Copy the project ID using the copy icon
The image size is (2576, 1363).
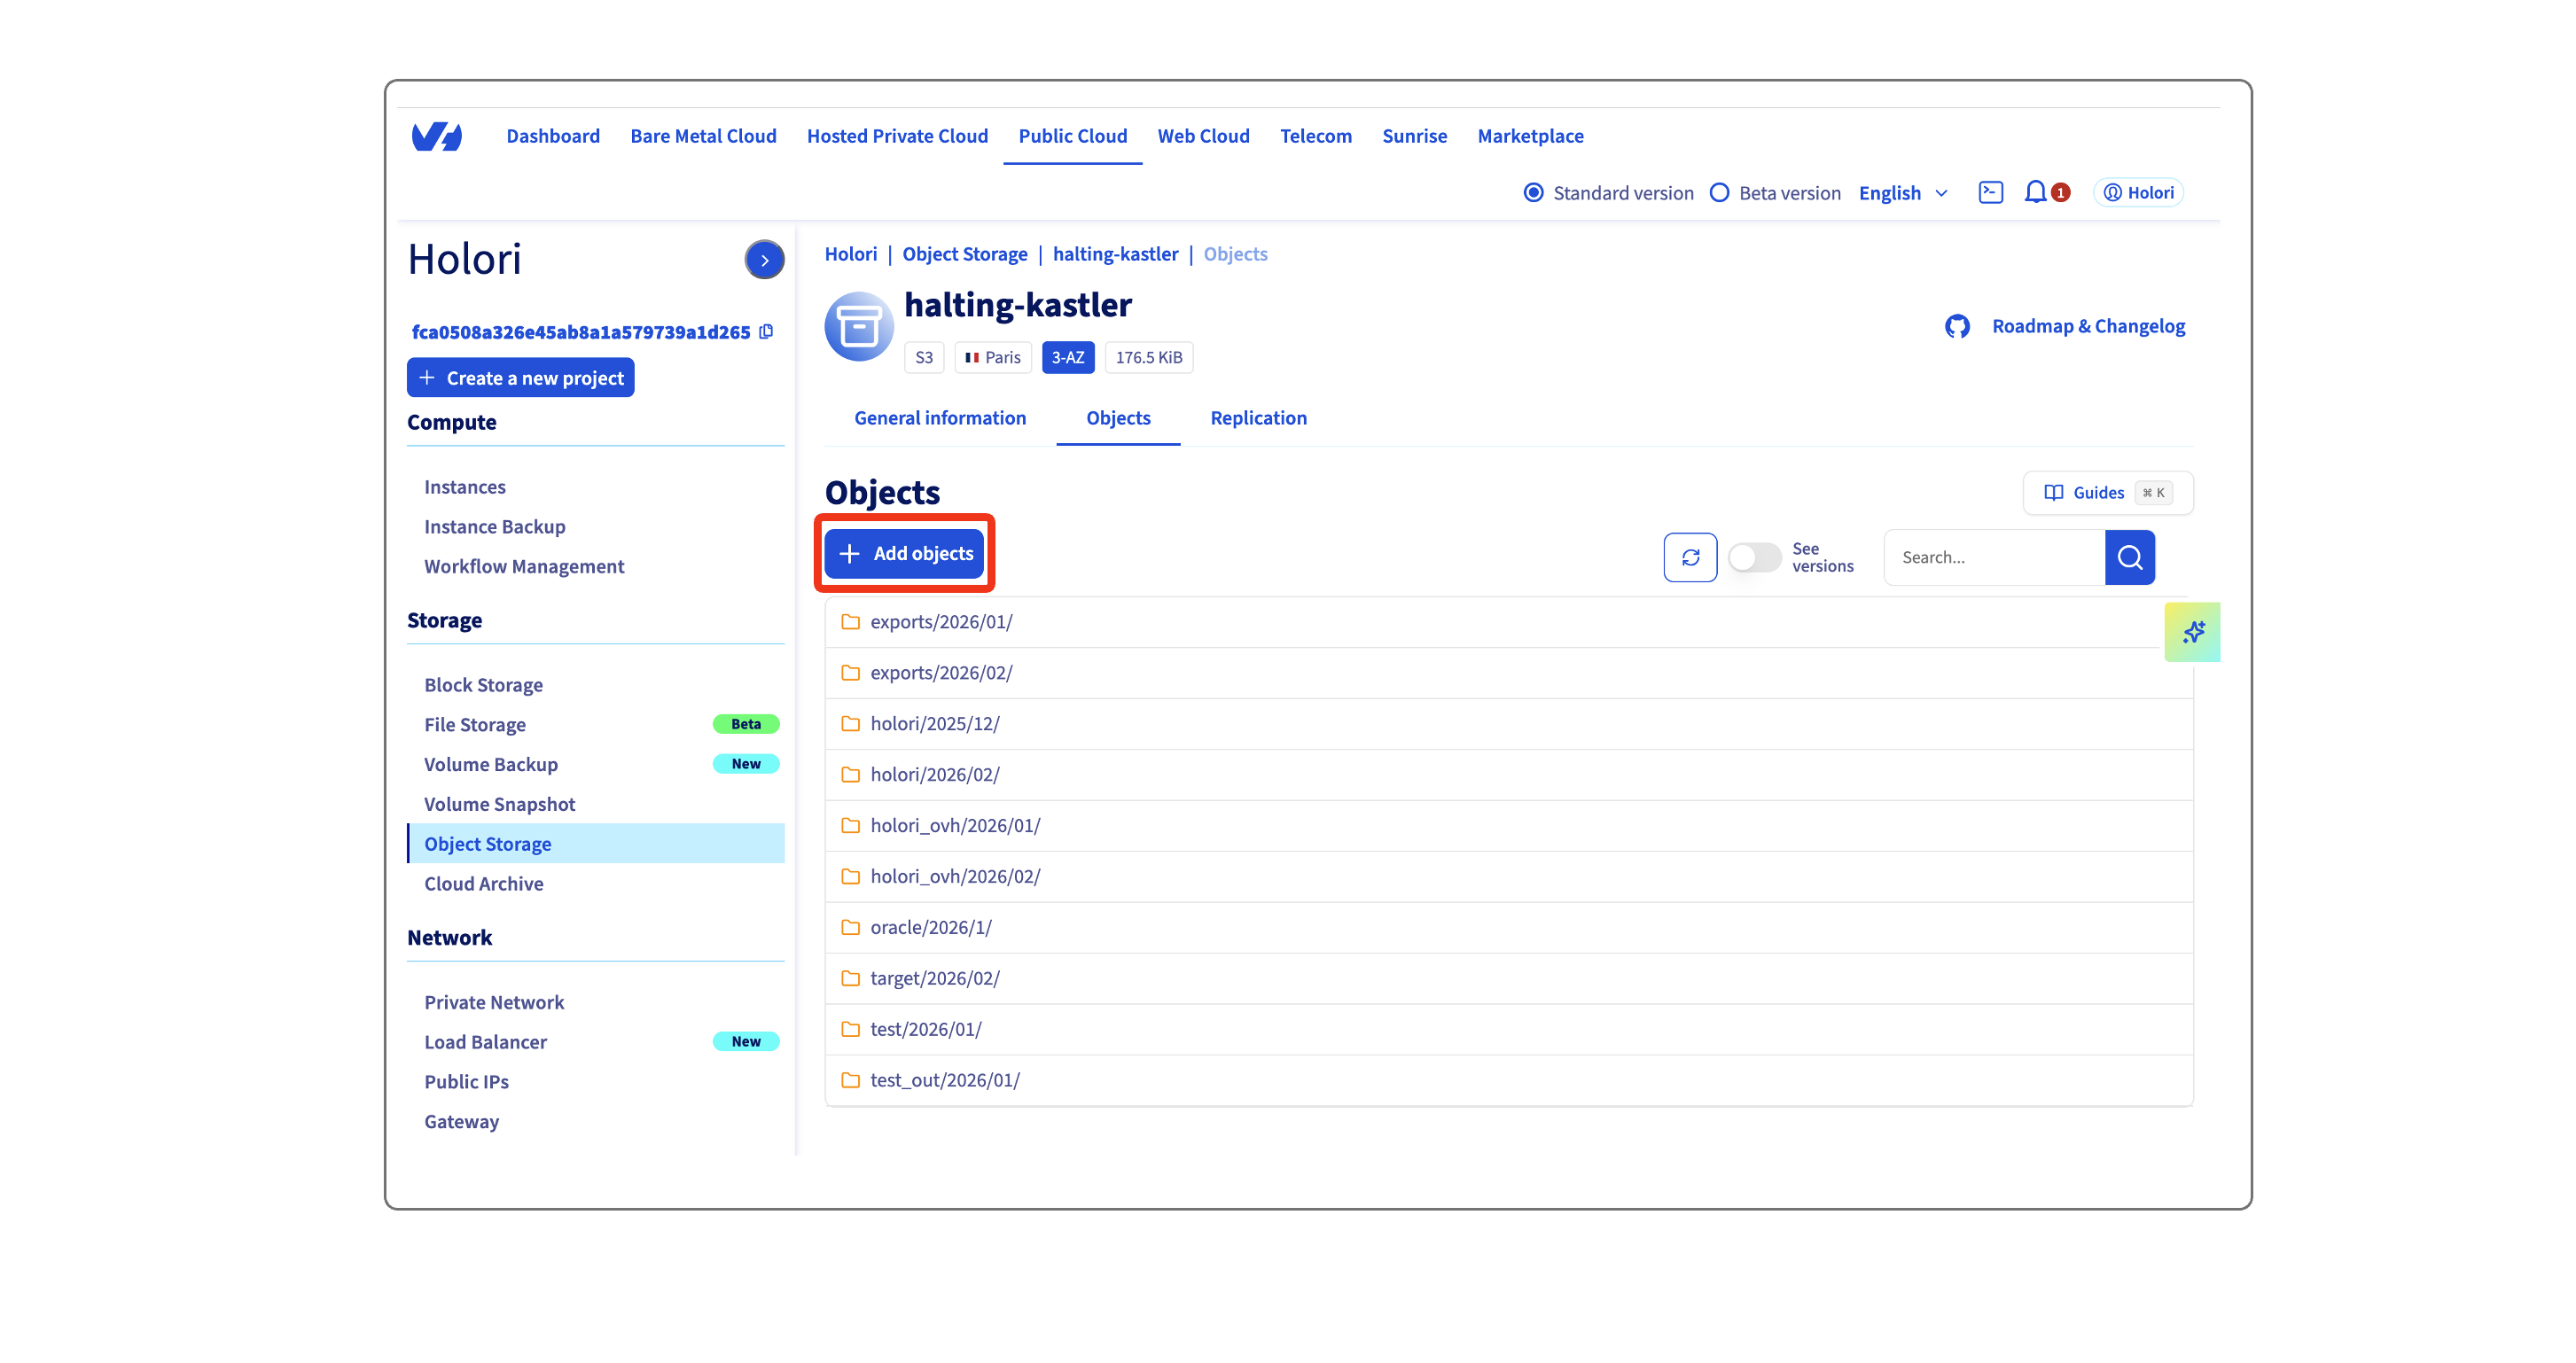[x=766, y=331]
